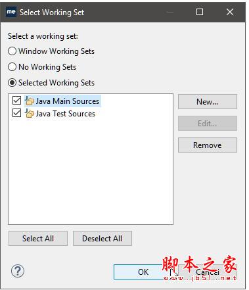Click empty area of working set list
Screen dimensions: 249x290
[91, 171]
